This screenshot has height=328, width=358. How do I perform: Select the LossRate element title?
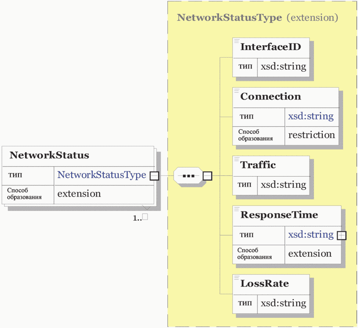coord(264,283)
